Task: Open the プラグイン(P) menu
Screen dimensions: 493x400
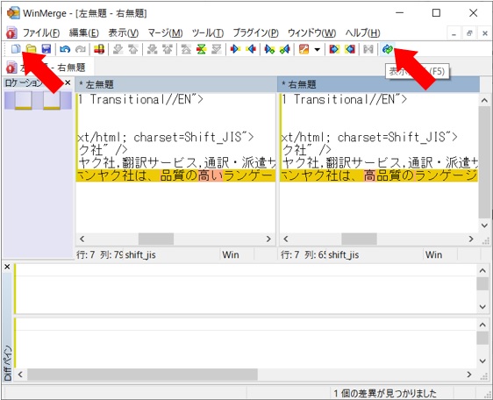Action: tap(255, 32)
